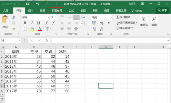
Task: Toggle Underline formatting U button
Action: [38, 23]
